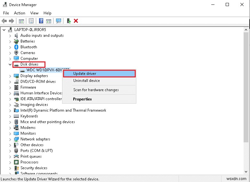
Task: Click the Security devices key icon
Action: (16, 168)
